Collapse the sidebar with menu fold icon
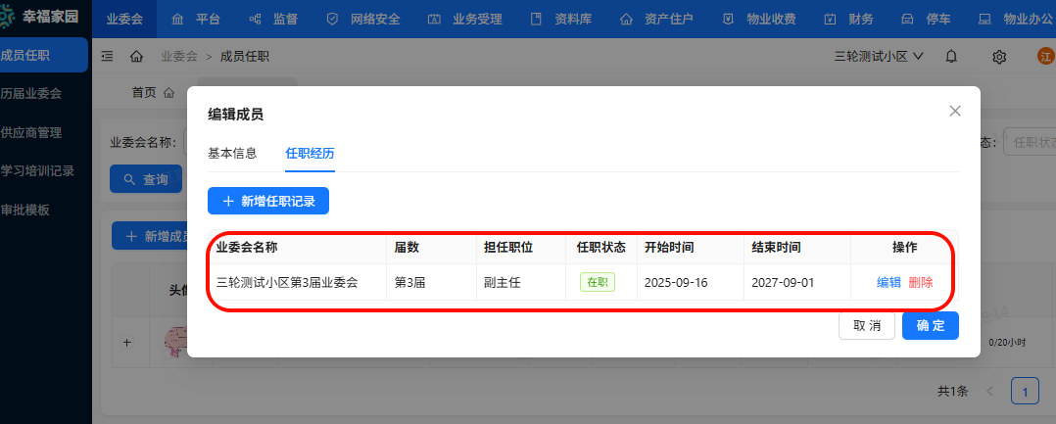1056x424 pixels. (x=107, y=57)
